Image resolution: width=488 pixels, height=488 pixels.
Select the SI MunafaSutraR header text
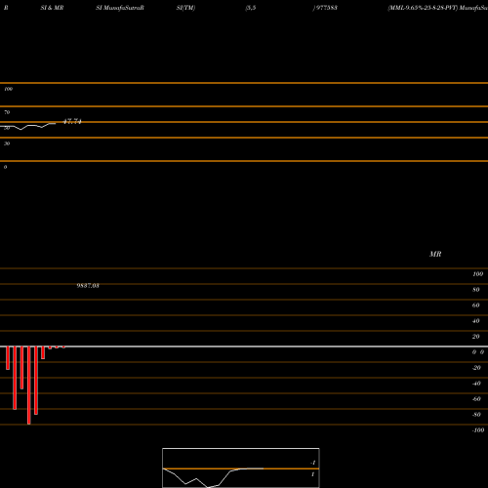[x=120, y=8]
